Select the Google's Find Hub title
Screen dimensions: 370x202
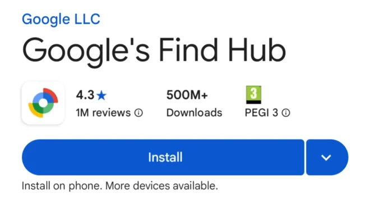point(154,51)
